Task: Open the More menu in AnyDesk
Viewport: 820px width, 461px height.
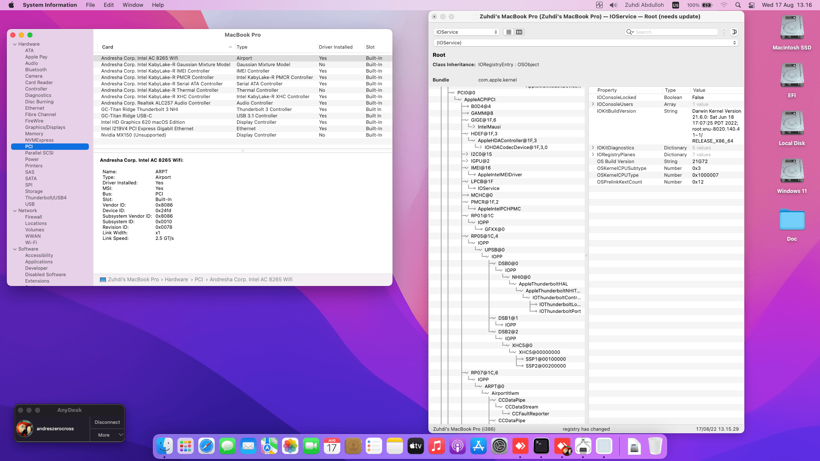Action: (107, 435)
